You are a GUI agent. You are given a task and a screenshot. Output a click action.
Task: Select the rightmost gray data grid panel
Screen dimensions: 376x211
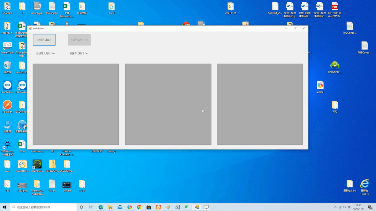point(260,104)
